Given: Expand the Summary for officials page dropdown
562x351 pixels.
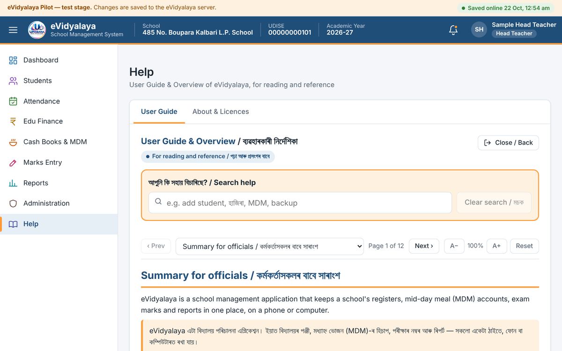Looking at the screenshot, I should tap(269, 246).
